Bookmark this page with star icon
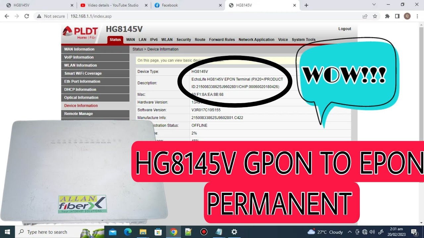The height and width of the screenshot is (238, 424). (x=375, y=16)
